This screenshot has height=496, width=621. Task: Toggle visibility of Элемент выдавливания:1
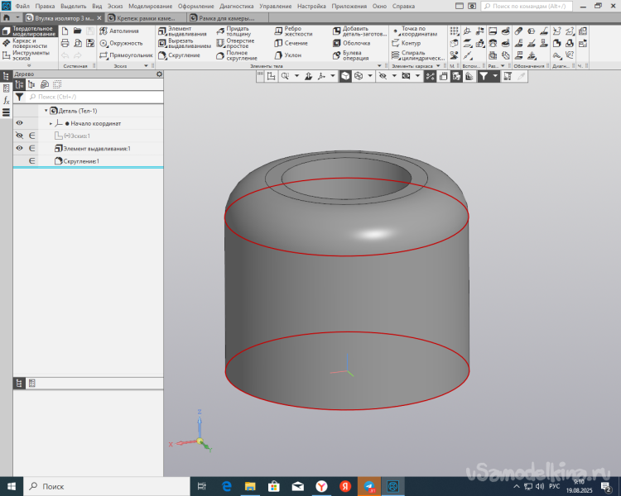(x=20, y=148)
